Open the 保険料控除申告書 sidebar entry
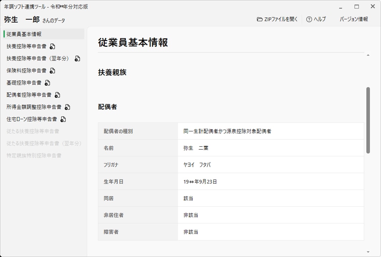Viewport: 381px width, 257px height. [x=26, y=71]
